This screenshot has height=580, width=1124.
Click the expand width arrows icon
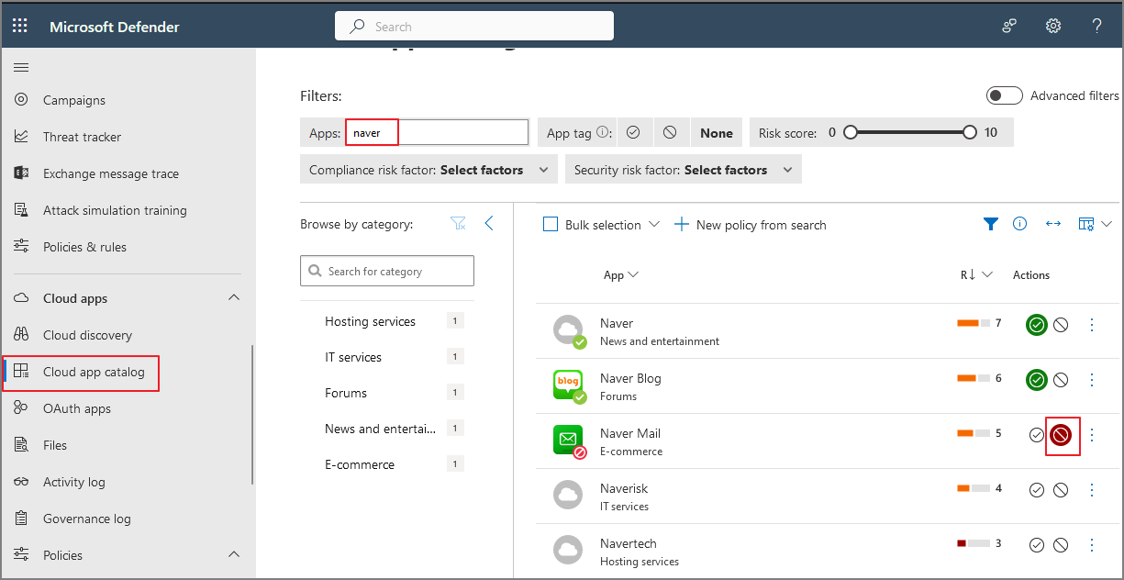1053,224
